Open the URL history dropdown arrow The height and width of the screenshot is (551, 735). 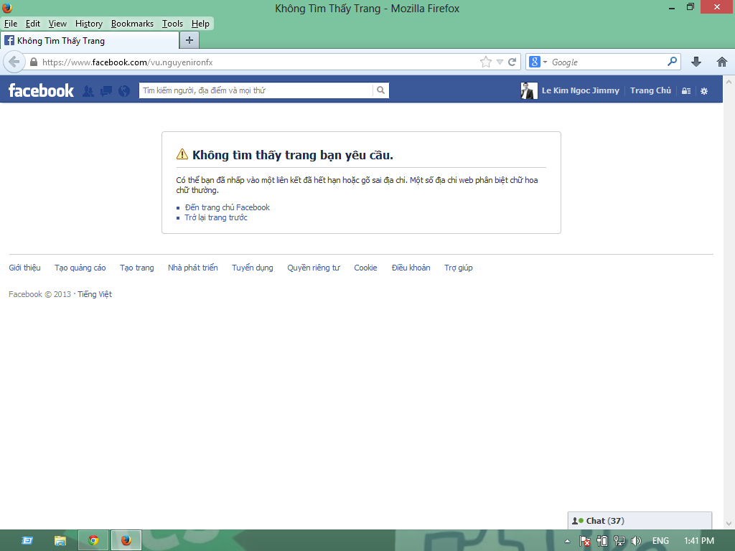pos(500,62)
